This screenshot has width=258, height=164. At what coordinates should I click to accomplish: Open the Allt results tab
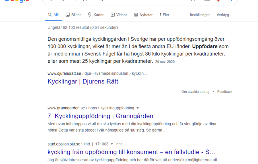point(53,15)
